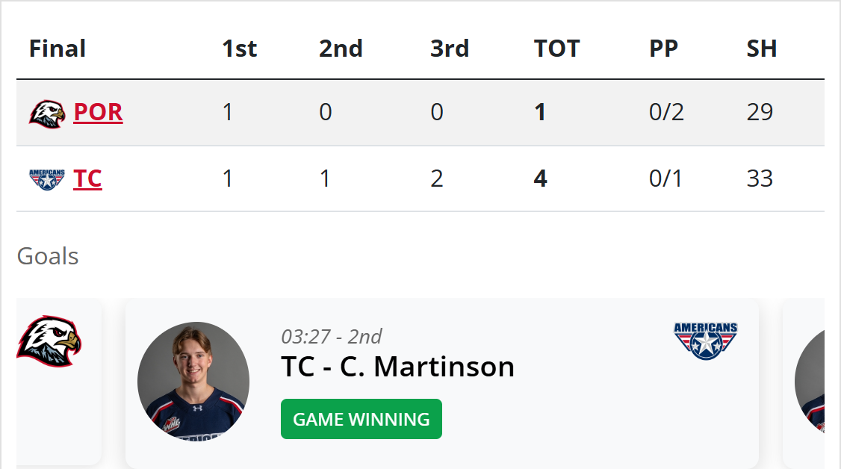Click the green GAME WINNING badge
This screenshot has height=469, width=841.
(361, 419)
